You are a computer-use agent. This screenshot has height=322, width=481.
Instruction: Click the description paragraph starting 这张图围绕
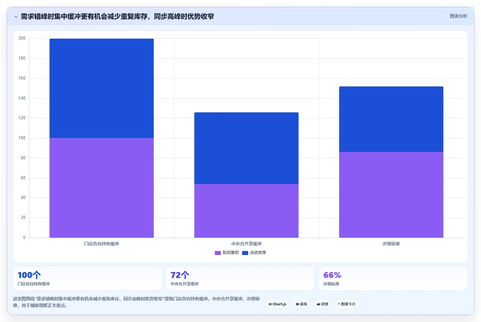(137, 302)
